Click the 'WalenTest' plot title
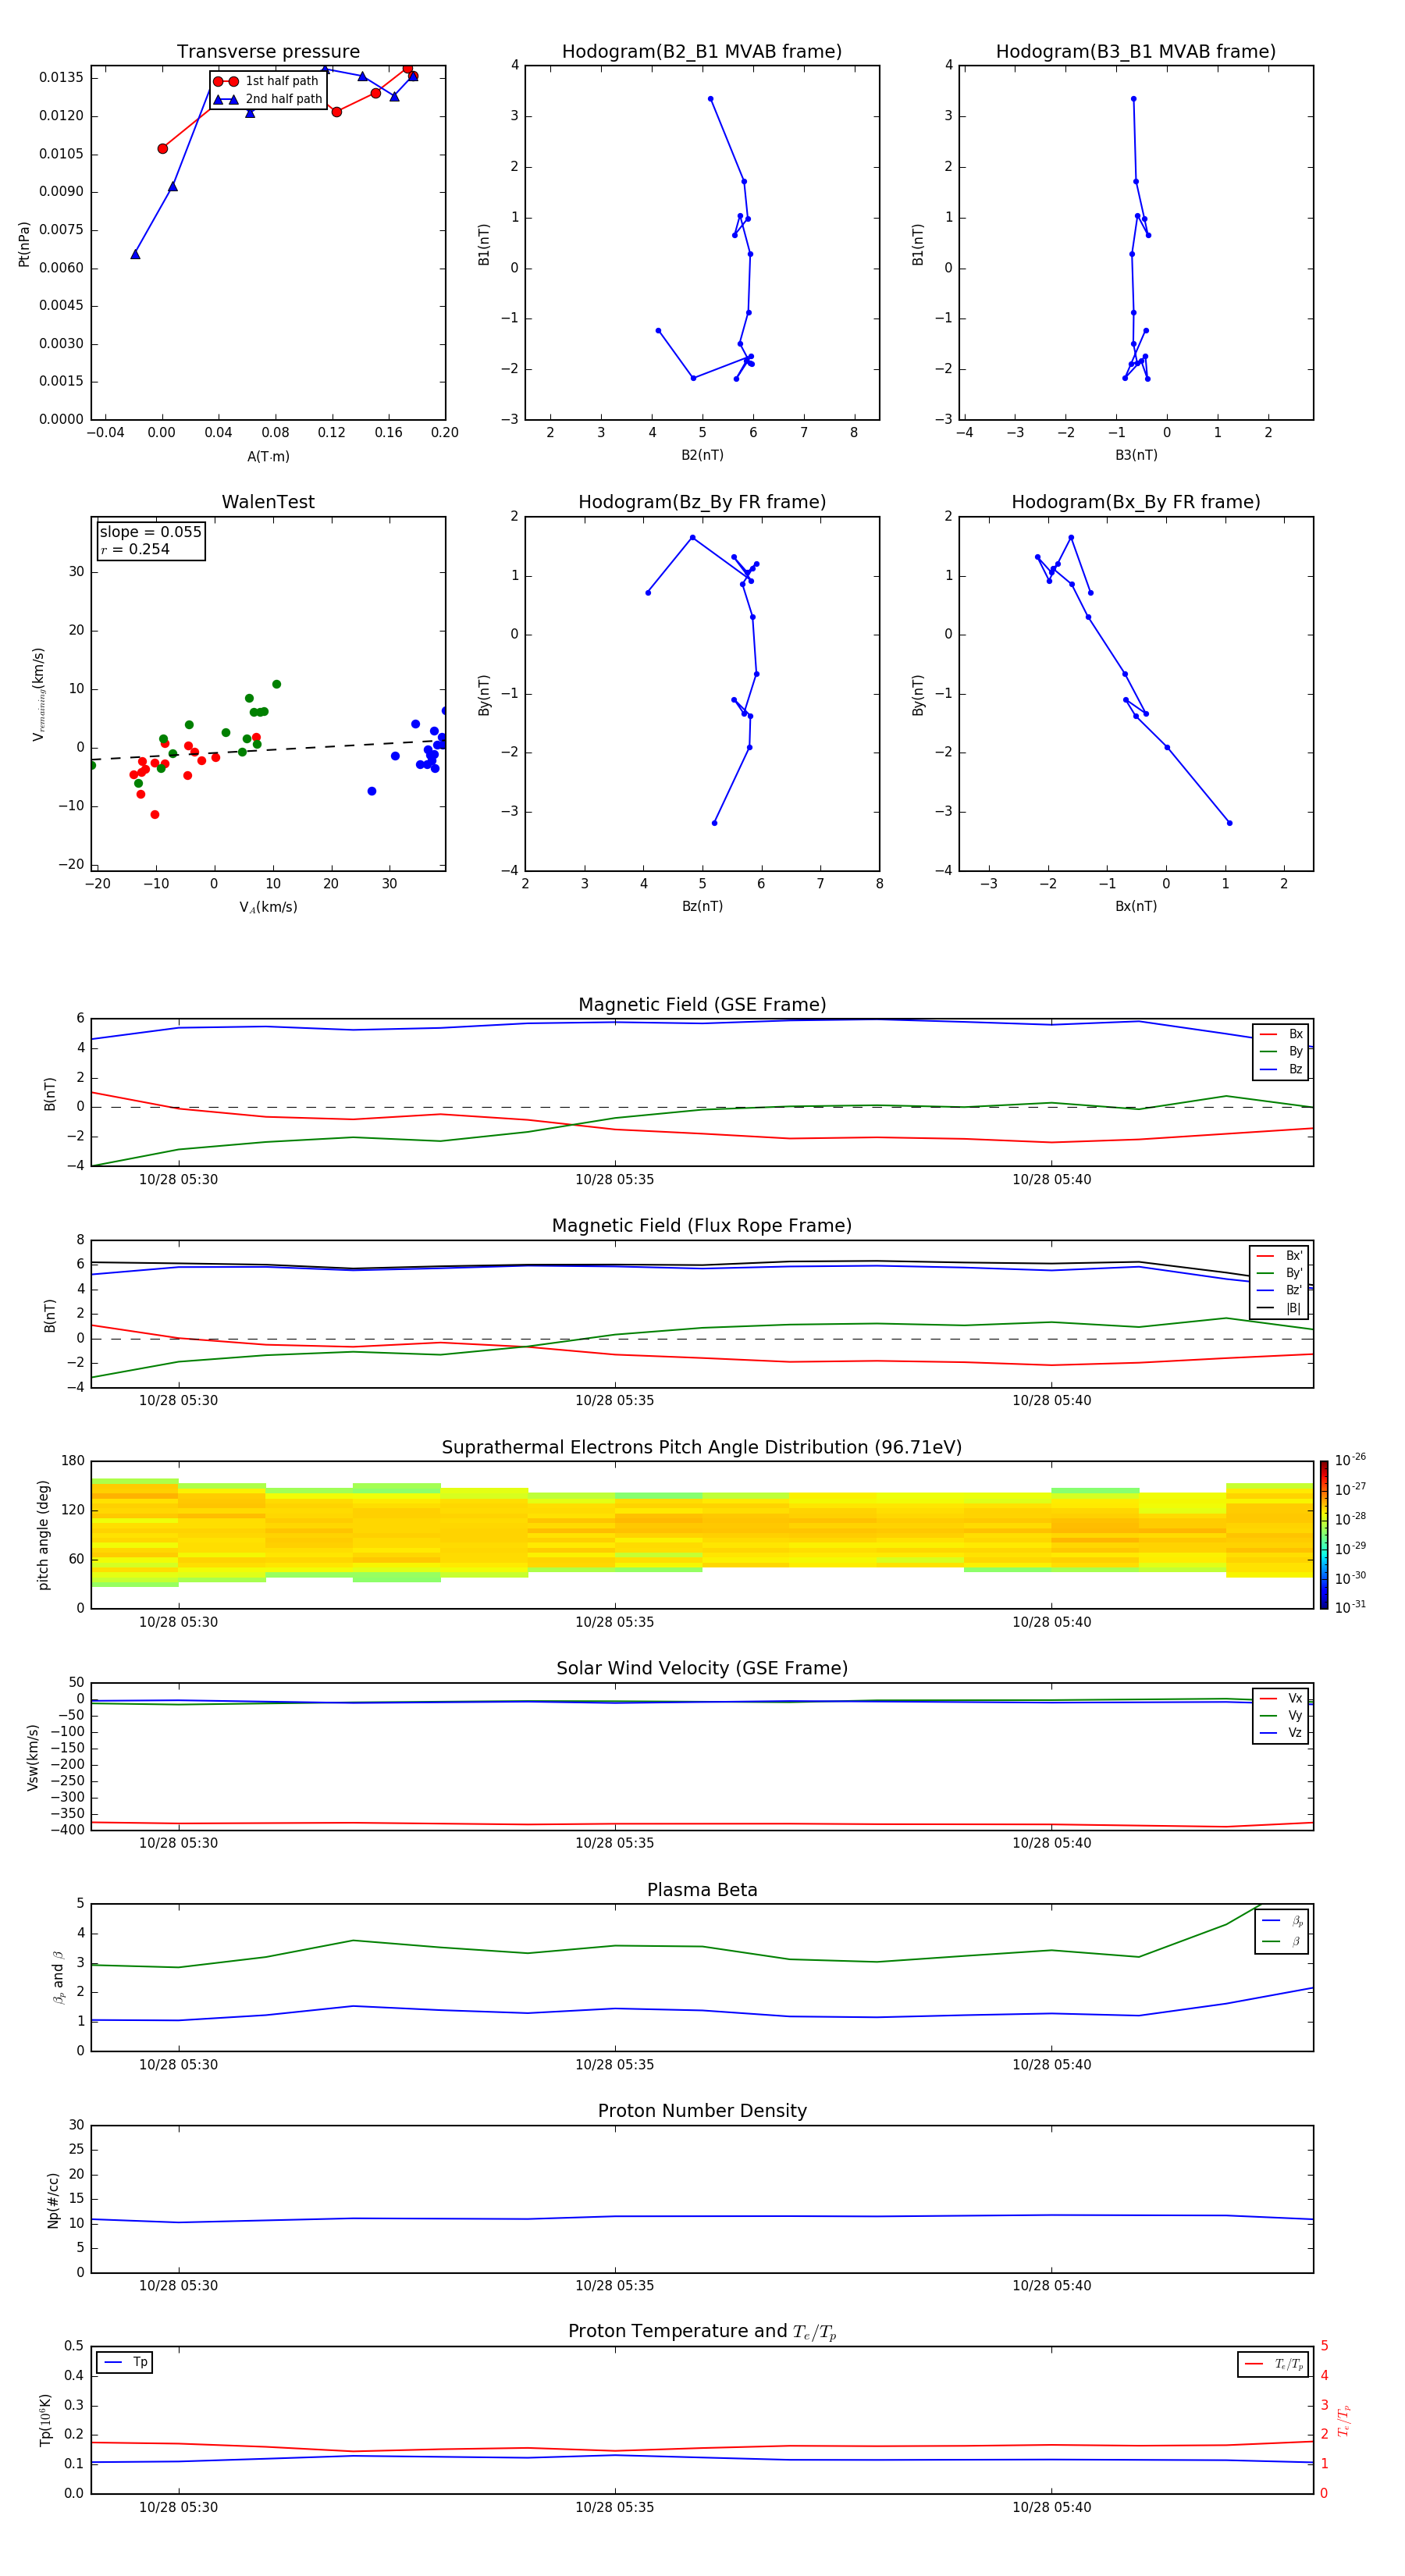 (x=268, y=502)
